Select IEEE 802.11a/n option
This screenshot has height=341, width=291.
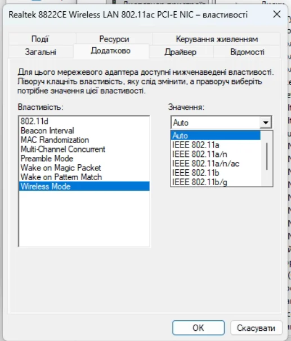pyautogui.click(x=216, y=154)
